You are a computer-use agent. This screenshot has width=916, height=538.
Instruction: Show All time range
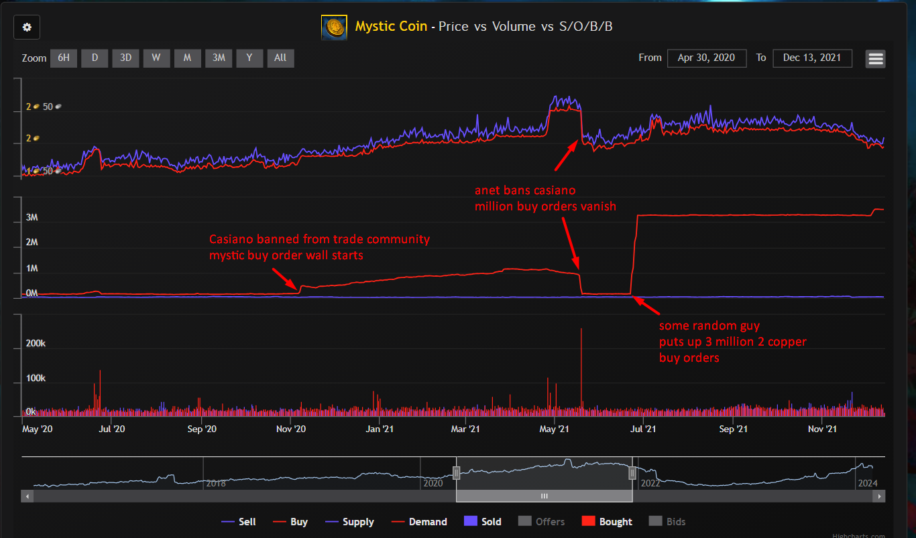pyautogui.click(x=280, y=58)
